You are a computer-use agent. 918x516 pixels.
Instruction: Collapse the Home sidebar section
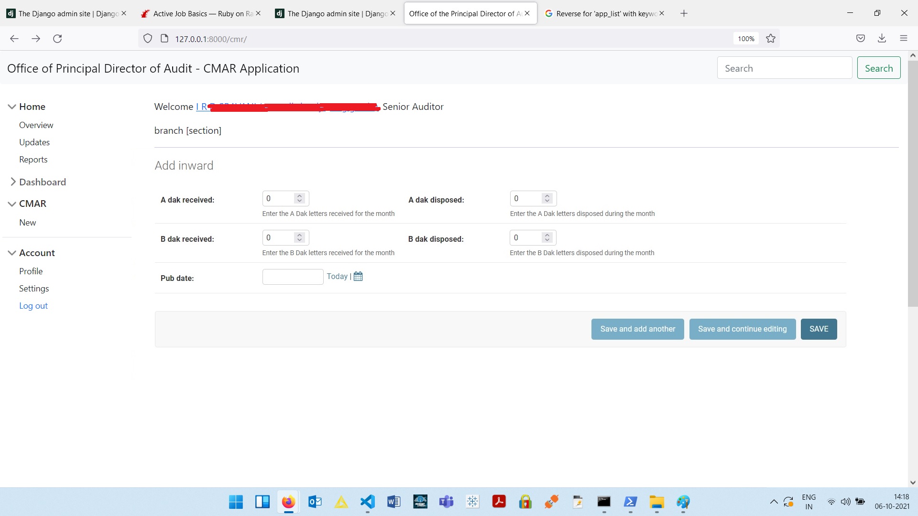pyautogui.click(x=12, y=107)
